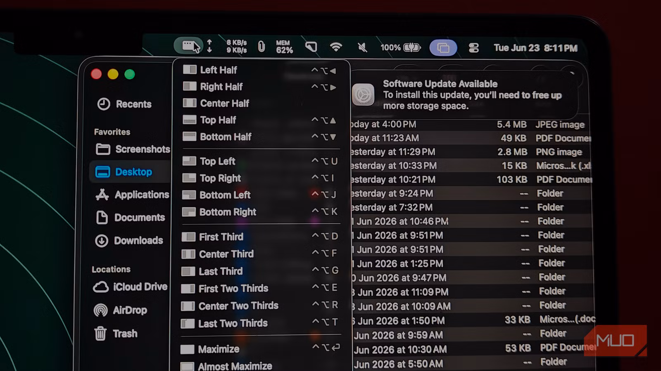661x371 pixels.
Task: Select folder row dated Jun 2026 9:59 AM
Action: pyautogui.click(x=473, y=335)
